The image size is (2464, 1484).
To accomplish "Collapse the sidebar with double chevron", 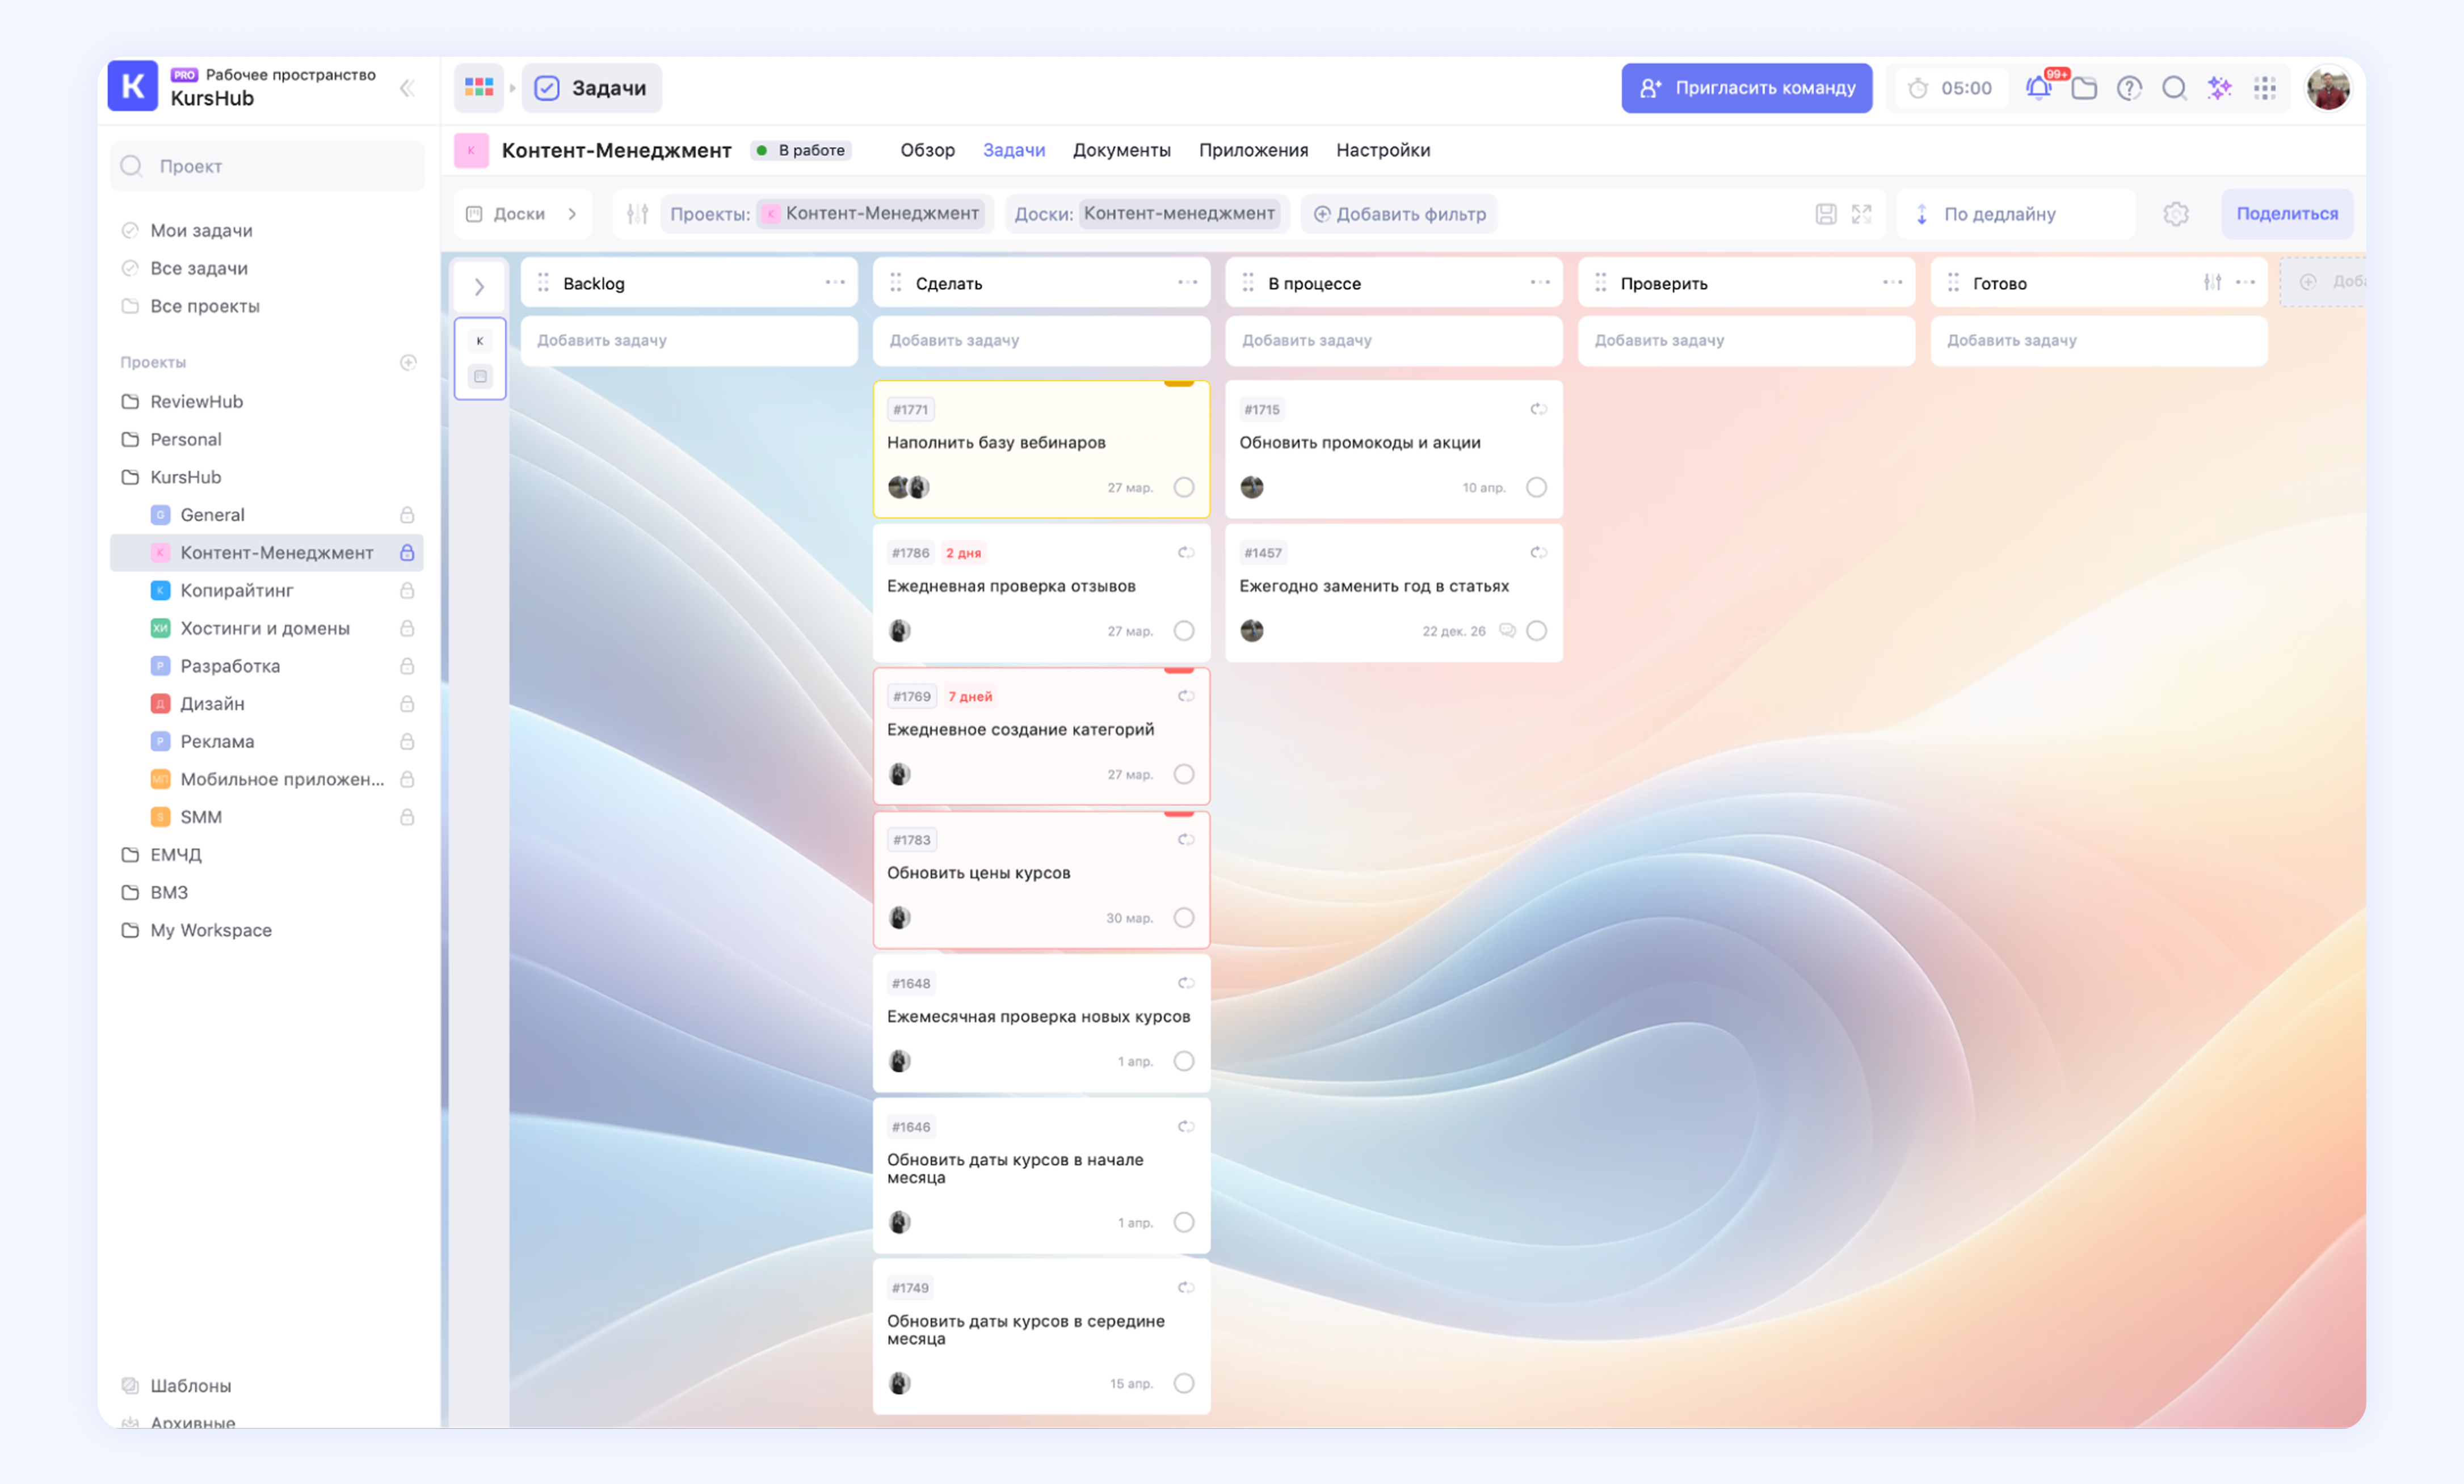I will tap(407, 88).
